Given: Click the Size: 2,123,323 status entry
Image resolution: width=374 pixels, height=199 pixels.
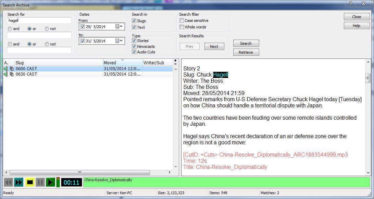Looking at the screenshot, I should point(171,193).
